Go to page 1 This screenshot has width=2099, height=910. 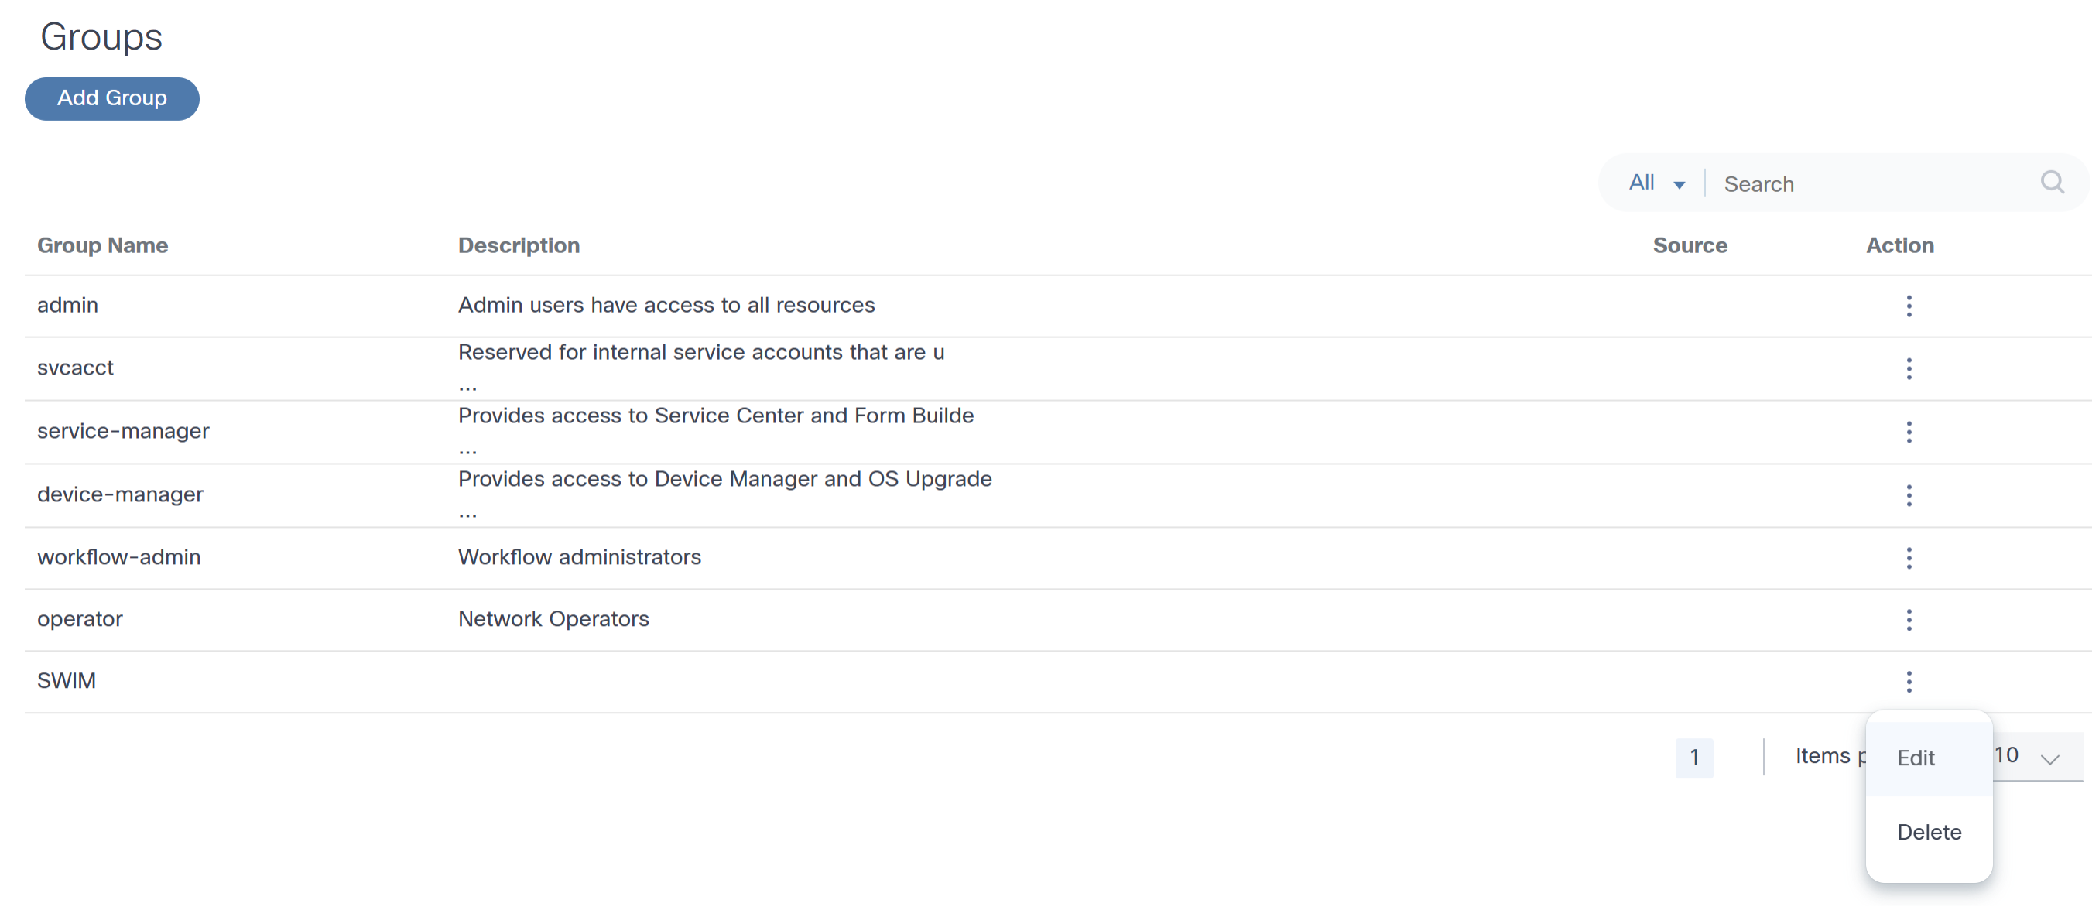coord(1694,757)
